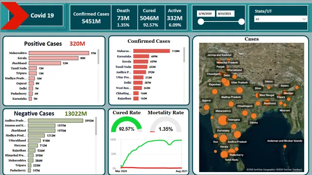
Task: Click the Cured Rate green gauge
Action: pyautogui.click(x=127, y=124)
